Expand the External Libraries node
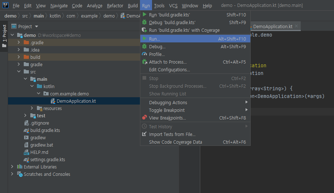 pyautogui.click(x=12, y=167)
